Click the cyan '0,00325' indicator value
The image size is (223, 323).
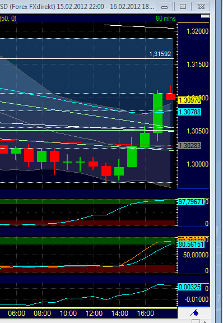tap(189, 287)
